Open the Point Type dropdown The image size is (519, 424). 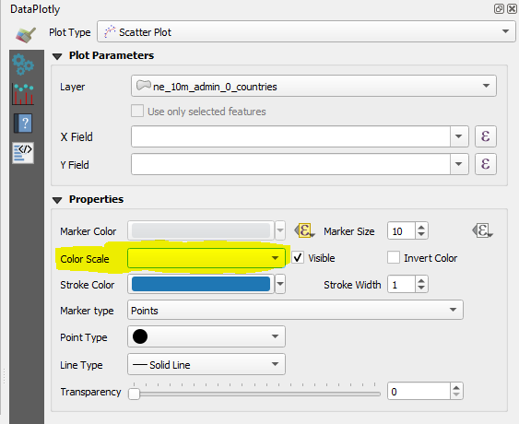pyautogui.click(x=206, y=336)
